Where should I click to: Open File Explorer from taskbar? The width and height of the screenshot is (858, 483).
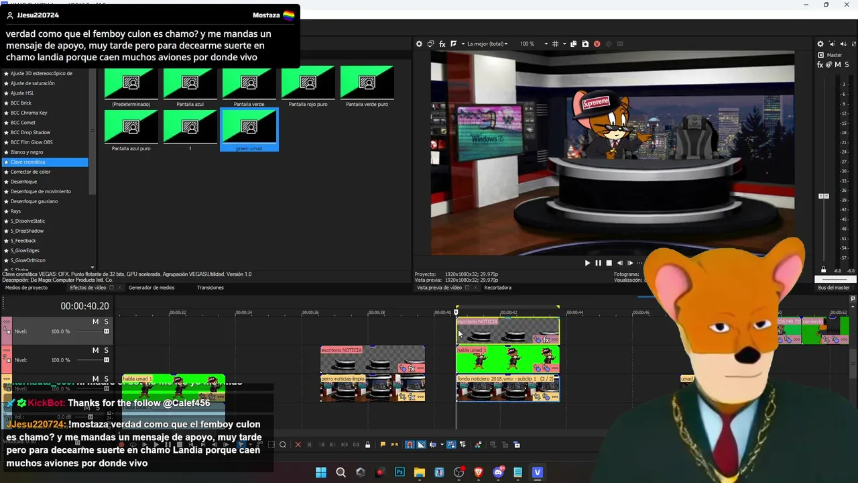tap(420, 472)
